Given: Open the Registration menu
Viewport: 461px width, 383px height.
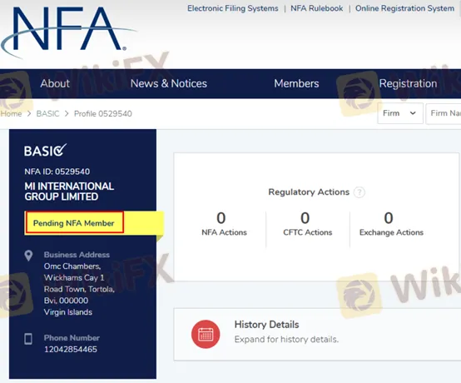Looking at the screenshot, I should [408, 83].
